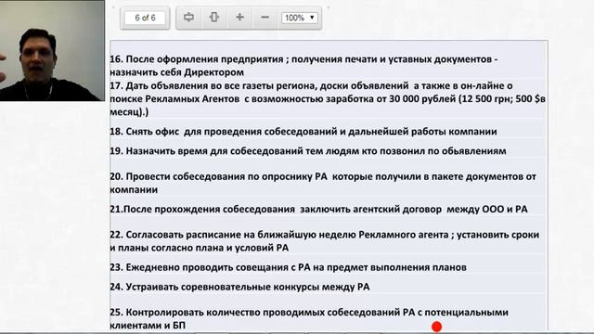Zoom in with the plus icon
The image size is (594, 334).
(239, 18)
